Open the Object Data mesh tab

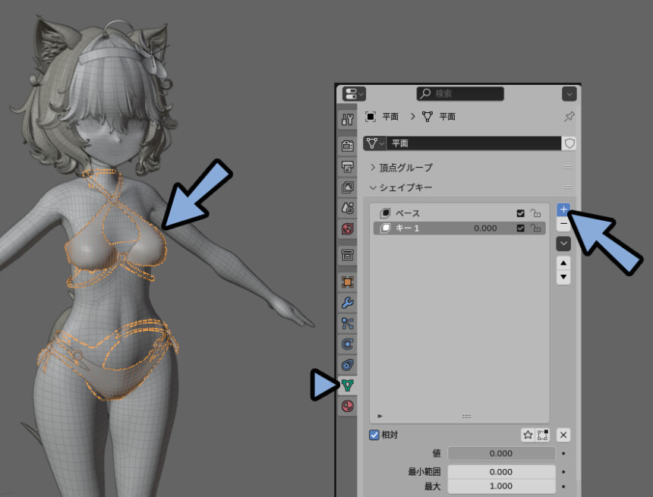(347, 385)
